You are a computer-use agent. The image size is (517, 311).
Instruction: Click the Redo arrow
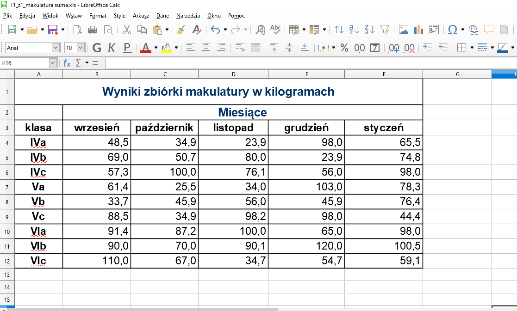click(x=236, y=30)
